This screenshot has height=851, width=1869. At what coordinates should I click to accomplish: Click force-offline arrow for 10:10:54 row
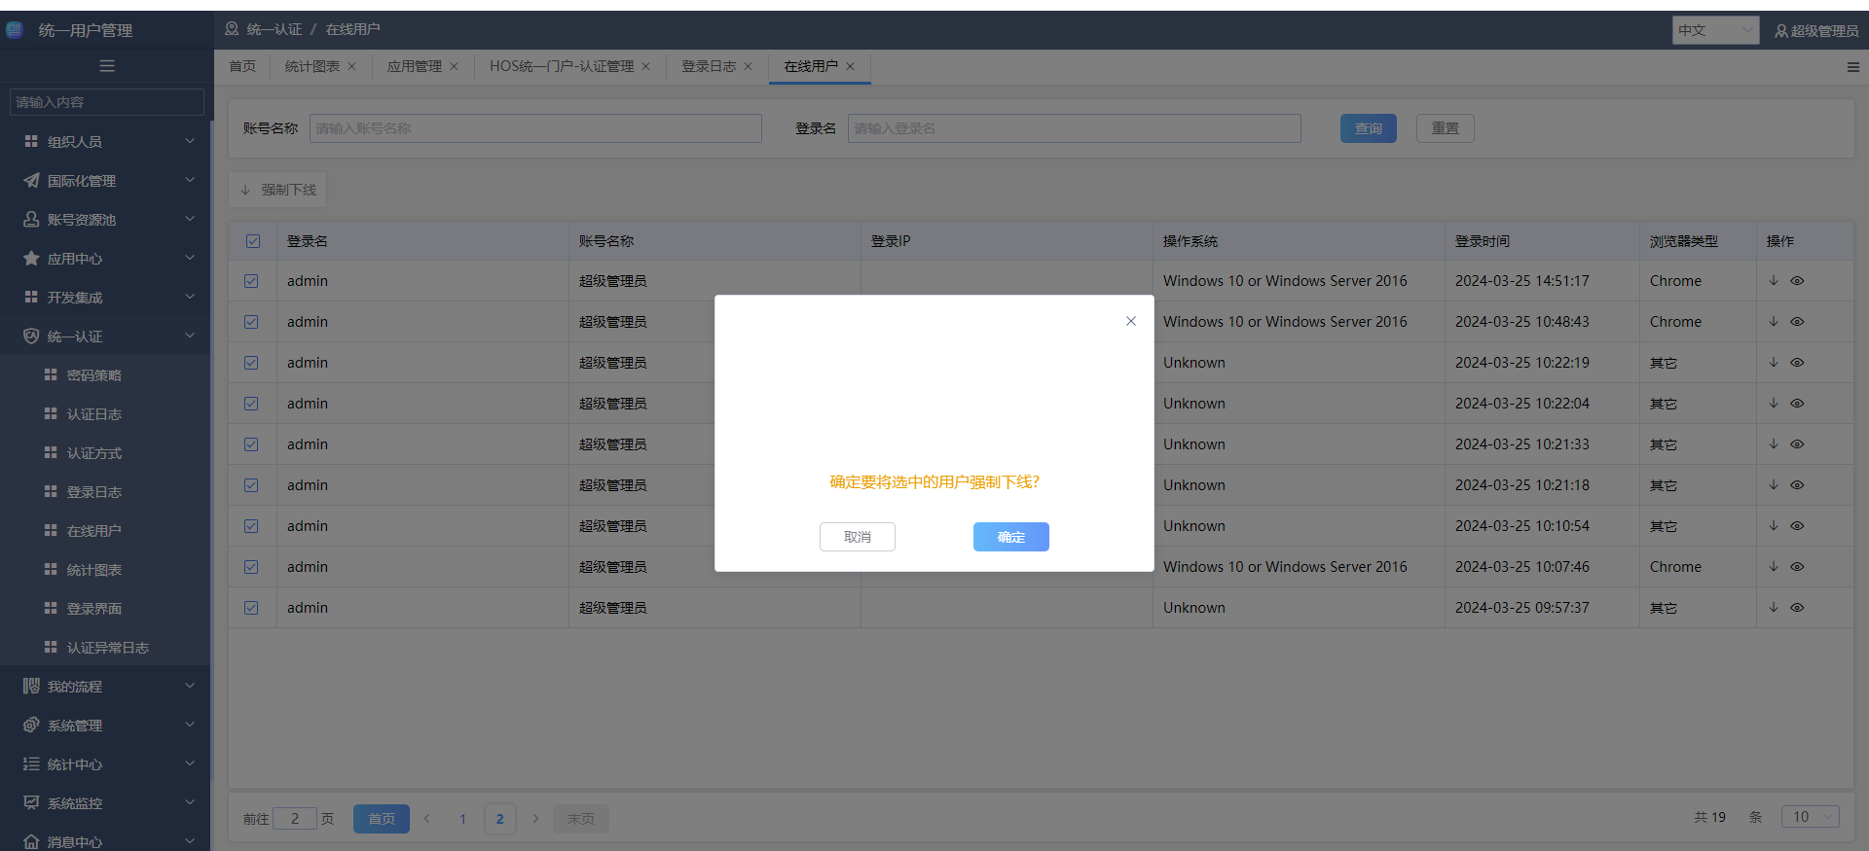click(x=1774, y=525)
